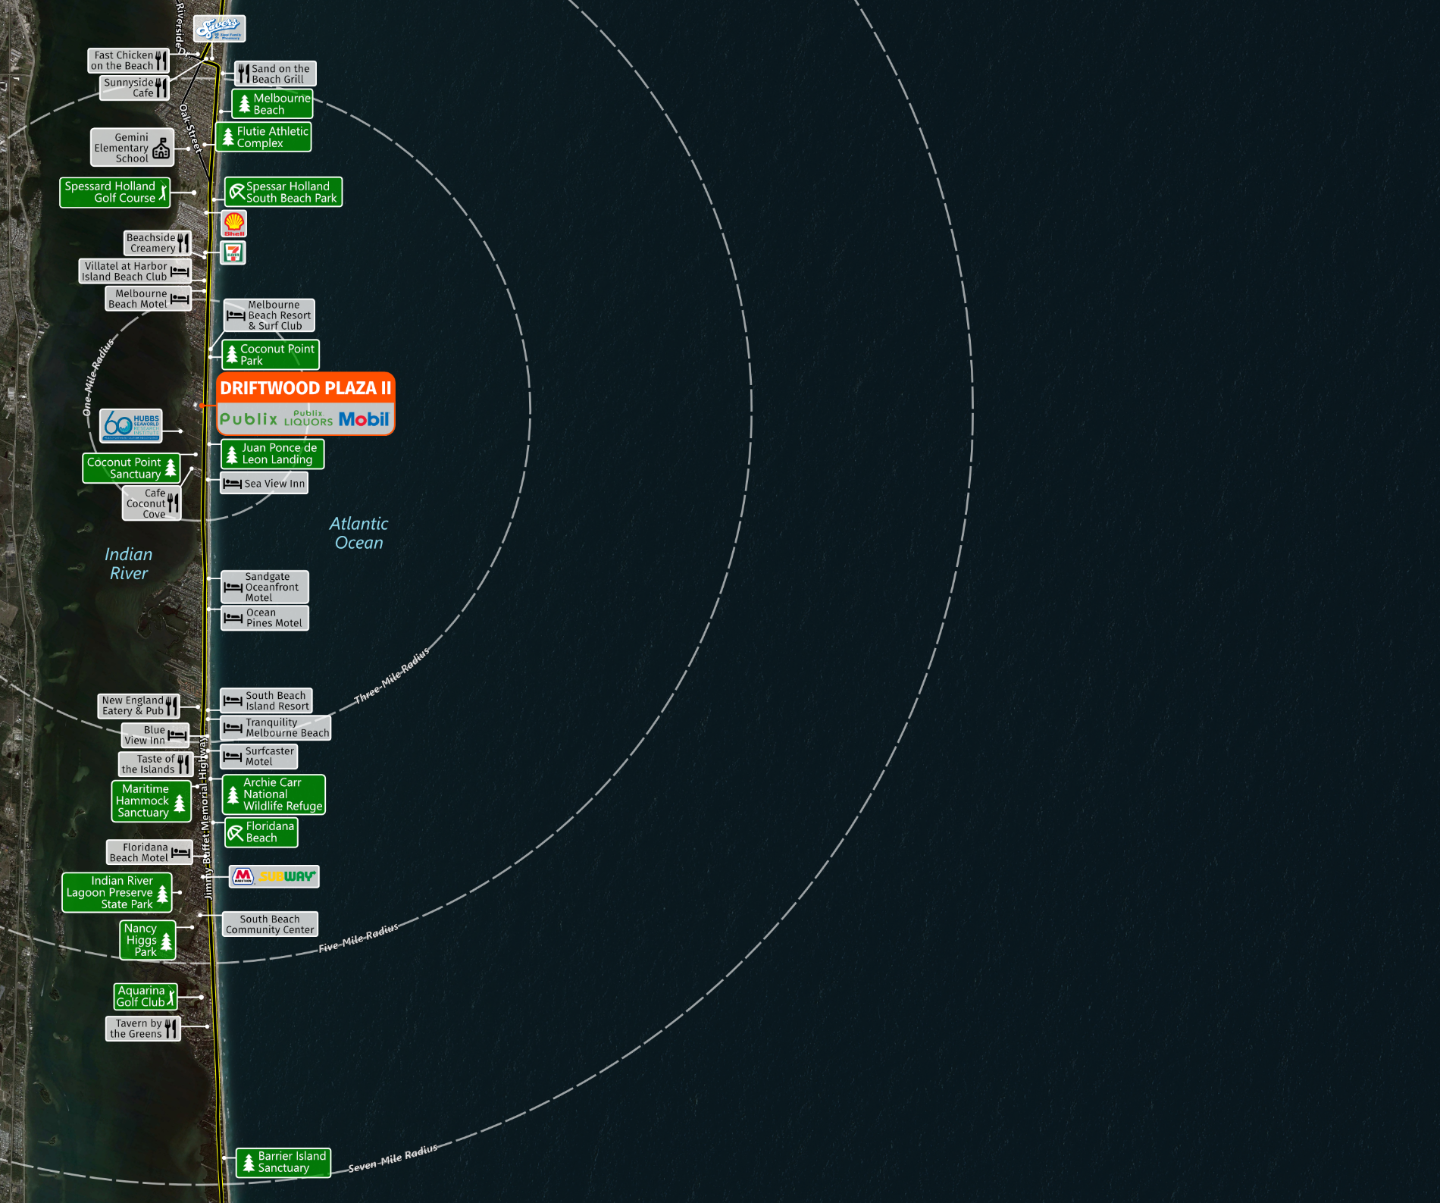Click the Atlantic Ocean text label
Screen dimensions: 1440x1203
358,533
